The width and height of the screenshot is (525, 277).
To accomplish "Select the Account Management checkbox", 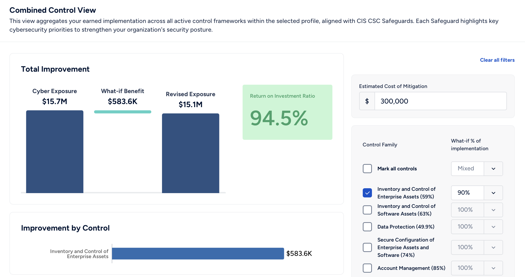I will 367,268.
